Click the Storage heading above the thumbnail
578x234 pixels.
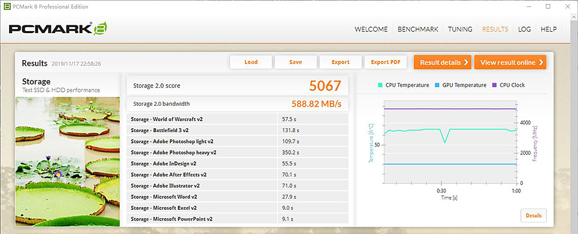click(36, 82)
